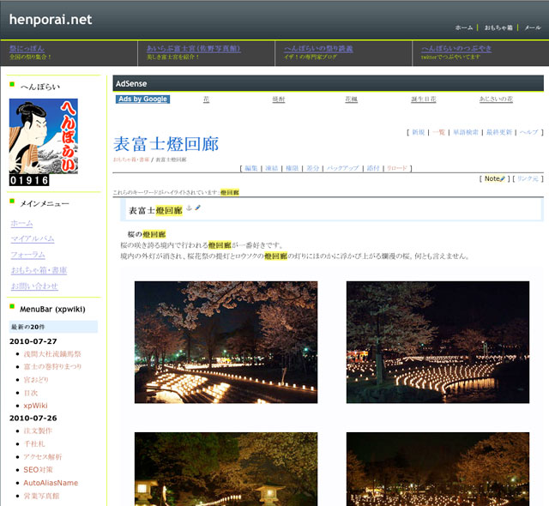Screen dimensions: 549x506
Task: Click the pencil edit icon beside the heading
Action: pos(198,208)
